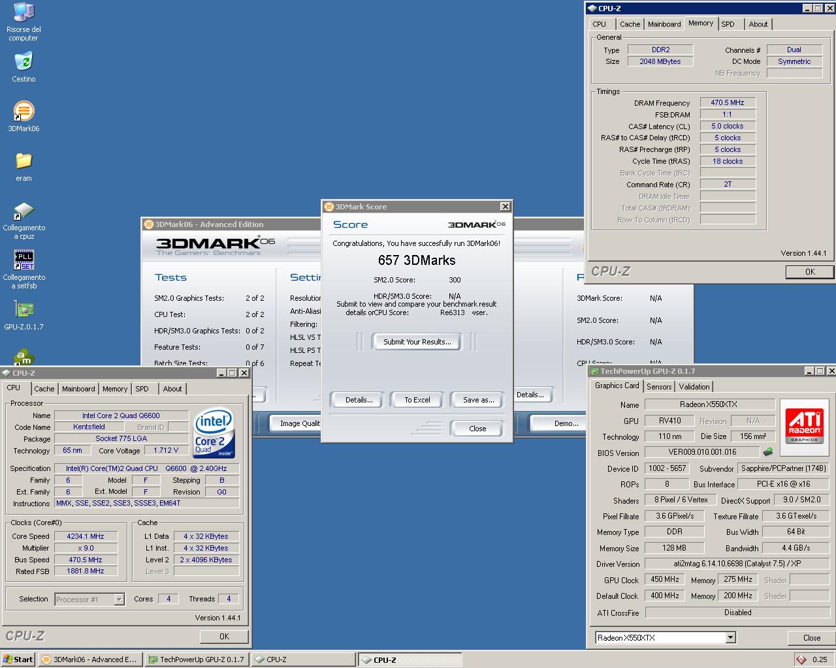Viewport: 836px width, 668px height.
Task: Click the Intel Core 2 Quad logo
Action: (214, 433)
